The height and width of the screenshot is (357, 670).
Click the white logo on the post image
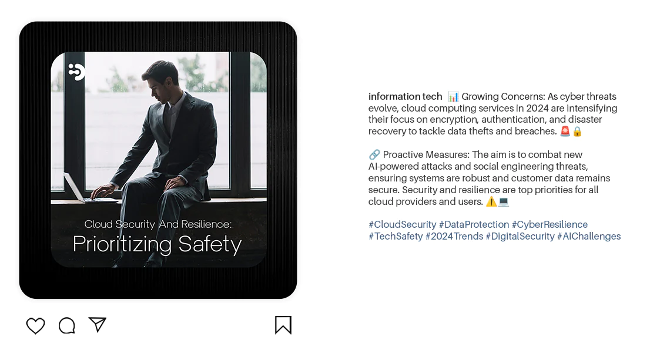[x=77, y=72]
